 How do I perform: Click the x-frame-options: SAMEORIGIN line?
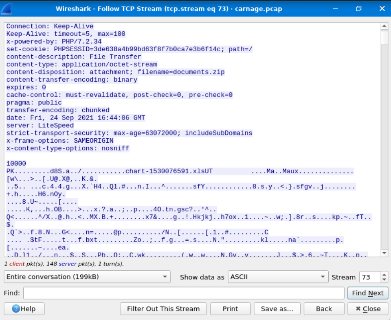point(60,141)
